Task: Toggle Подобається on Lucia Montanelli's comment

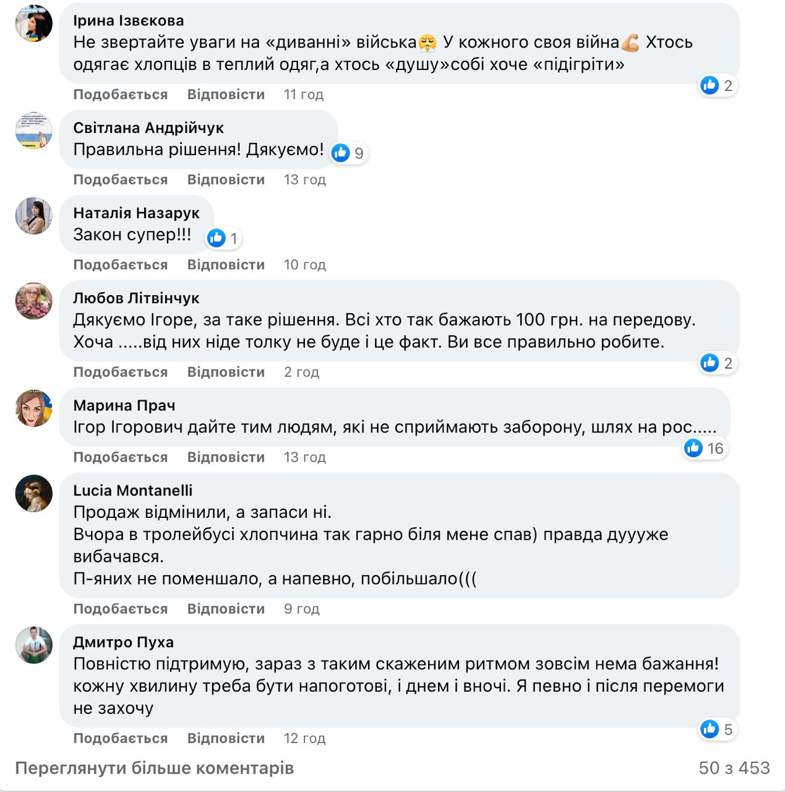Action: coord(121,609)
